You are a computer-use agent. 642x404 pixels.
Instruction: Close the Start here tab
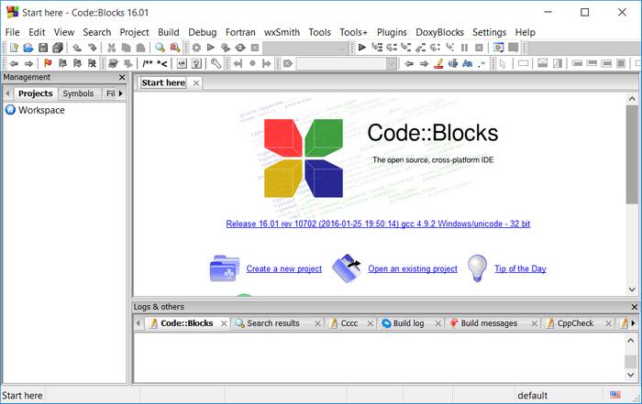pyautogui.click(x=196, y=83)
